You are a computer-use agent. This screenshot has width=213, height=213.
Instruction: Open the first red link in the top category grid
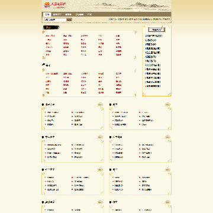50,36
